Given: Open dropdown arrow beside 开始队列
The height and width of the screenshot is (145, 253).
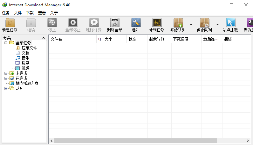Looking at the screenshot, I should click(191, 25).
